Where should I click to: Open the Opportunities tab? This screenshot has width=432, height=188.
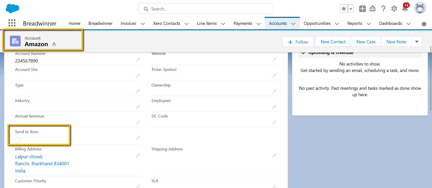click(317, 24)
